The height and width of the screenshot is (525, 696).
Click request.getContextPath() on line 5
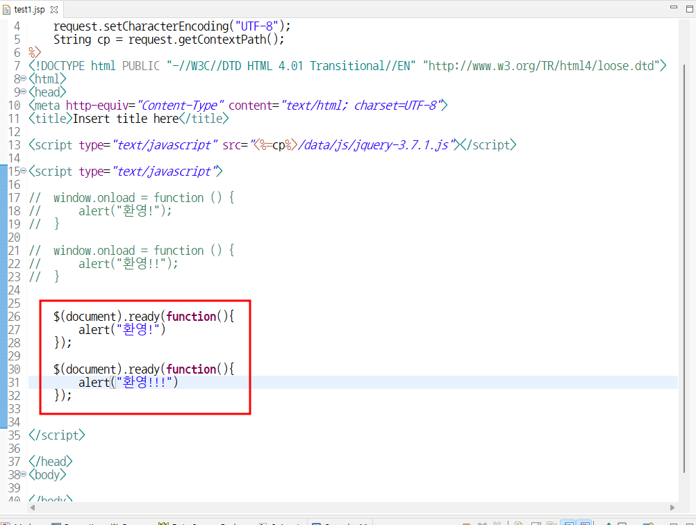[203, 40]
